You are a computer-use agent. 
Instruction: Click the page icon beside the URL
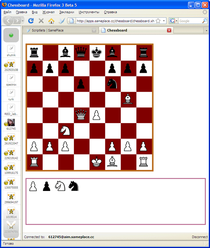72,21
